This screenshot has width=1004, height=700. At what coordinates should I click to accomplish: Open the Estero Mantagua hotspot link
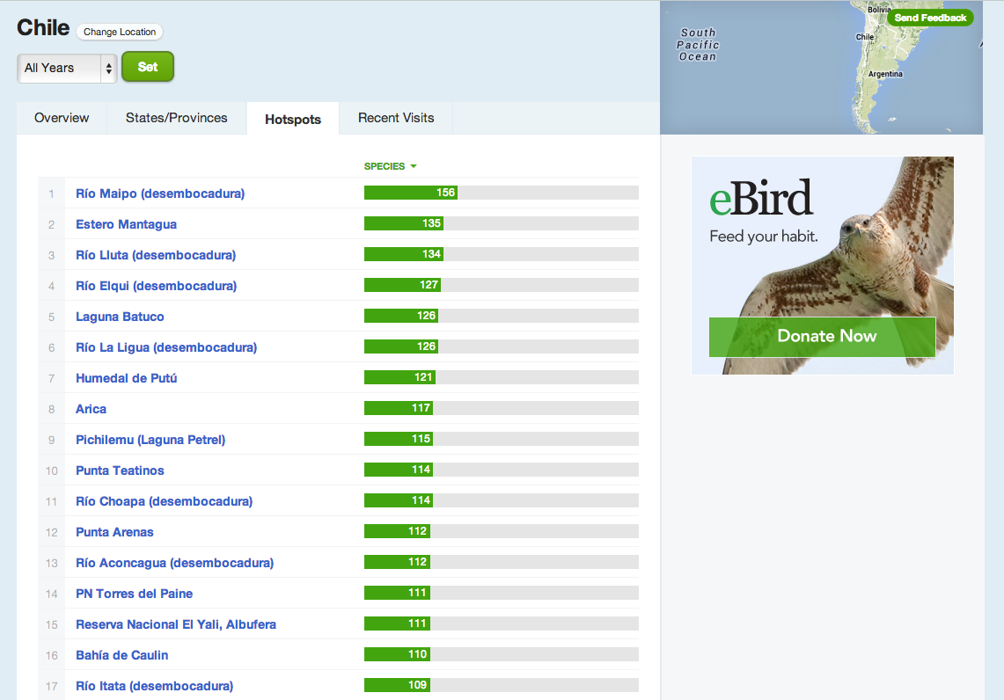point(126,223)
